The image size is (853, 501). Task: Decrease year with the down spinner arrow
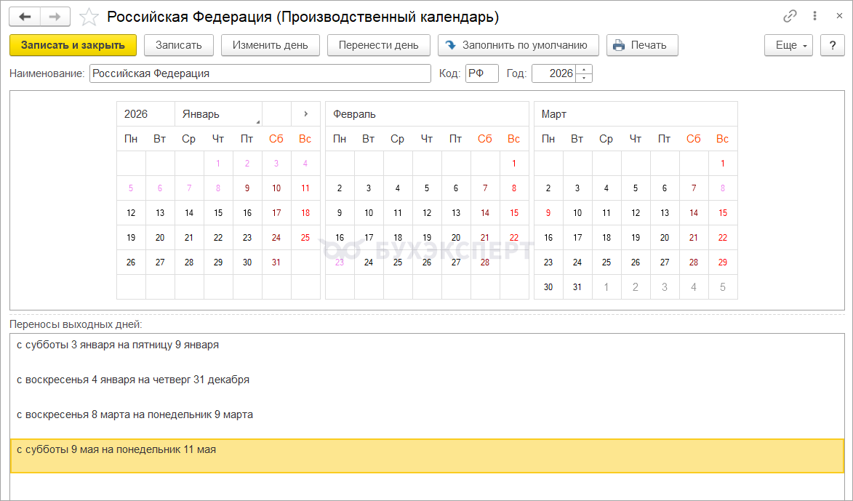tap(584, 78)
